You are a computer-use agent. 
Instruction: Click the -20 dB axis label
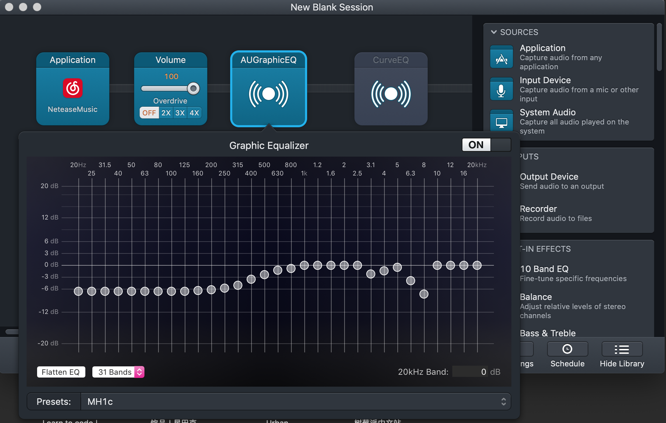tap(48, 343)
